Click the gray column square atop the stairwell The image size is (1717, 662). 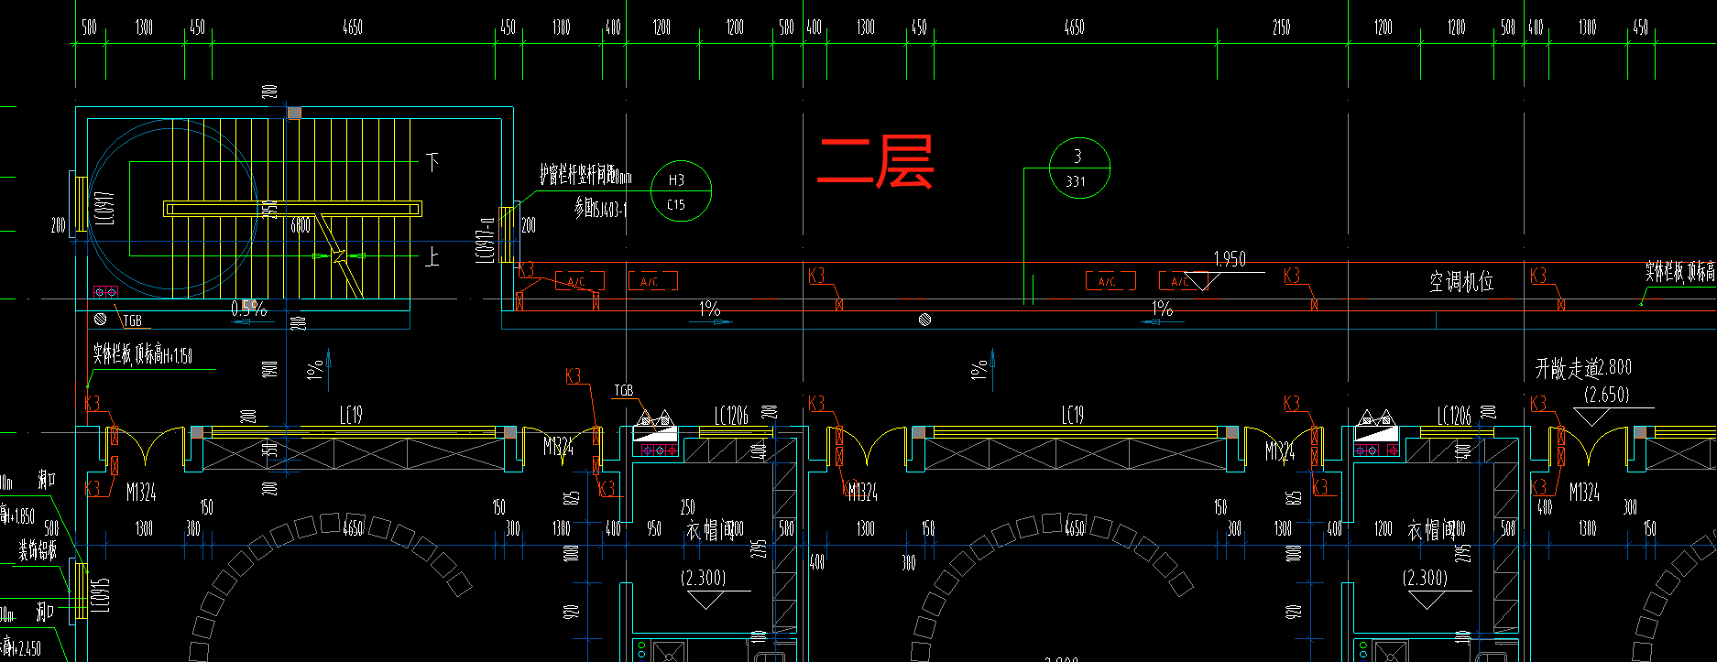click(x=294, y=113)
